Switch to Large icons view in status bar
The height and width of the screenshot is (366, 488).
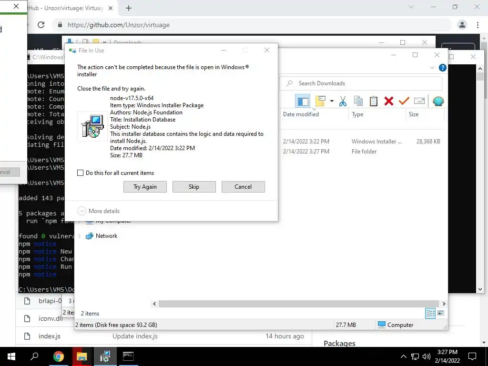point(441,313)
